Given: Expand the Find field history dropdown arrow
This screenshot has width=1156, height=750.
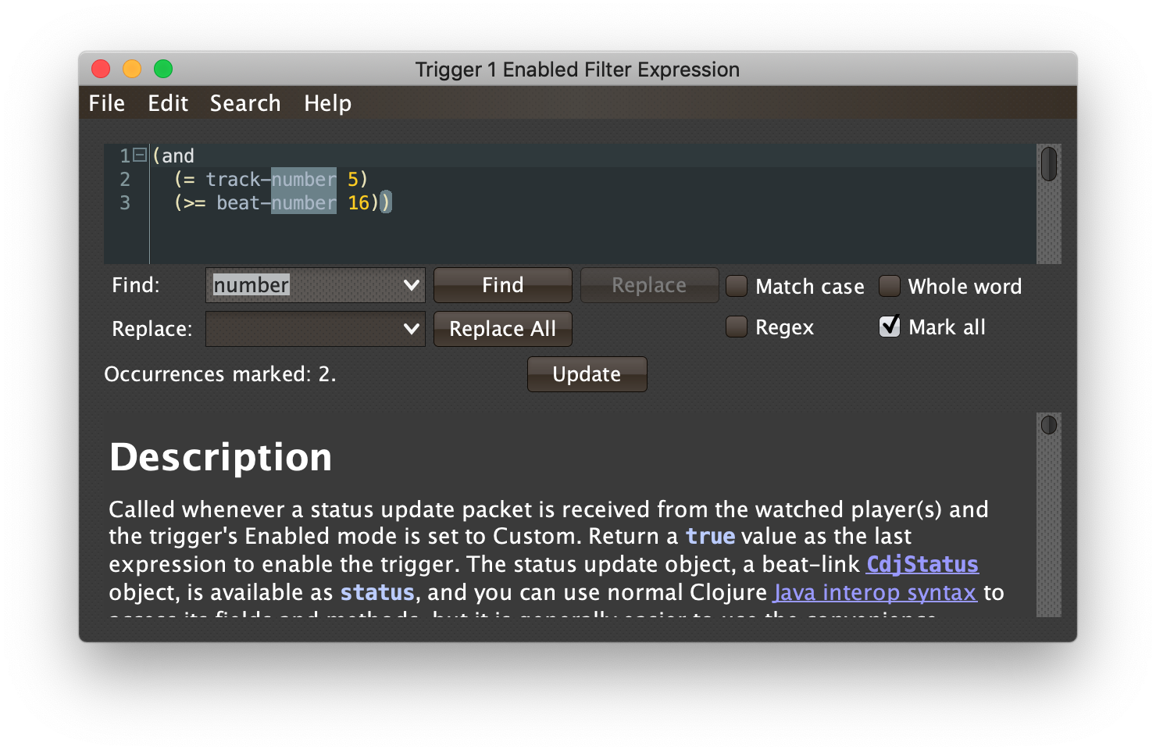Looking at the screenshot, I should click(412, 285).
